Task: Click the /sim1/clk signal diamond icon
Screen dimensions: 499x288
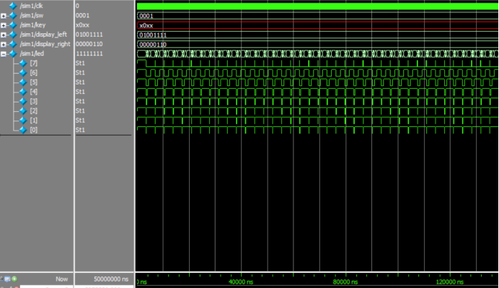Action: [13, 6]
